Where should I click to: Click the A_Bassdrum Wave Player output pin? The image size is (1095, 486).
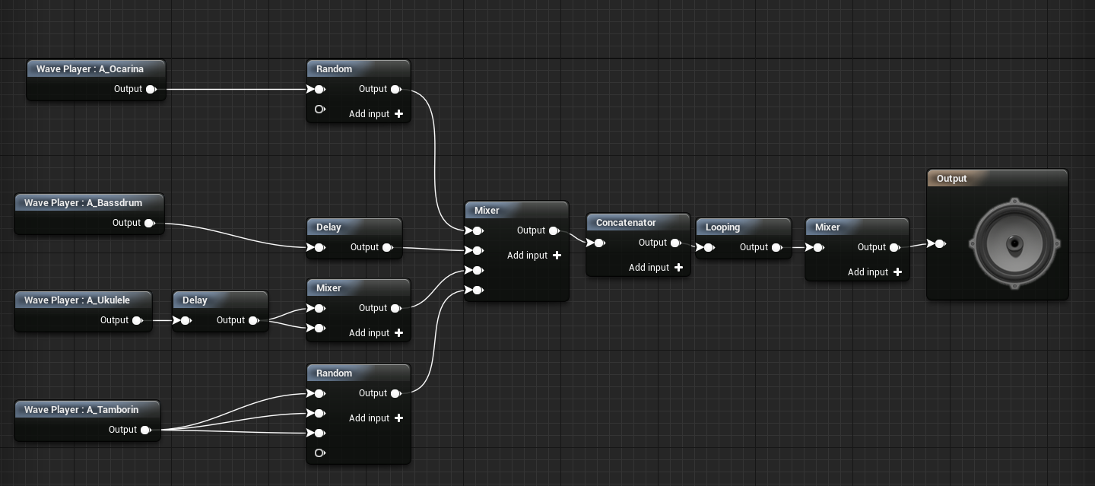click(x=149, y=223)
